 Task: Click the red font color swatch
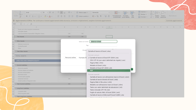[x=50, y=16]
